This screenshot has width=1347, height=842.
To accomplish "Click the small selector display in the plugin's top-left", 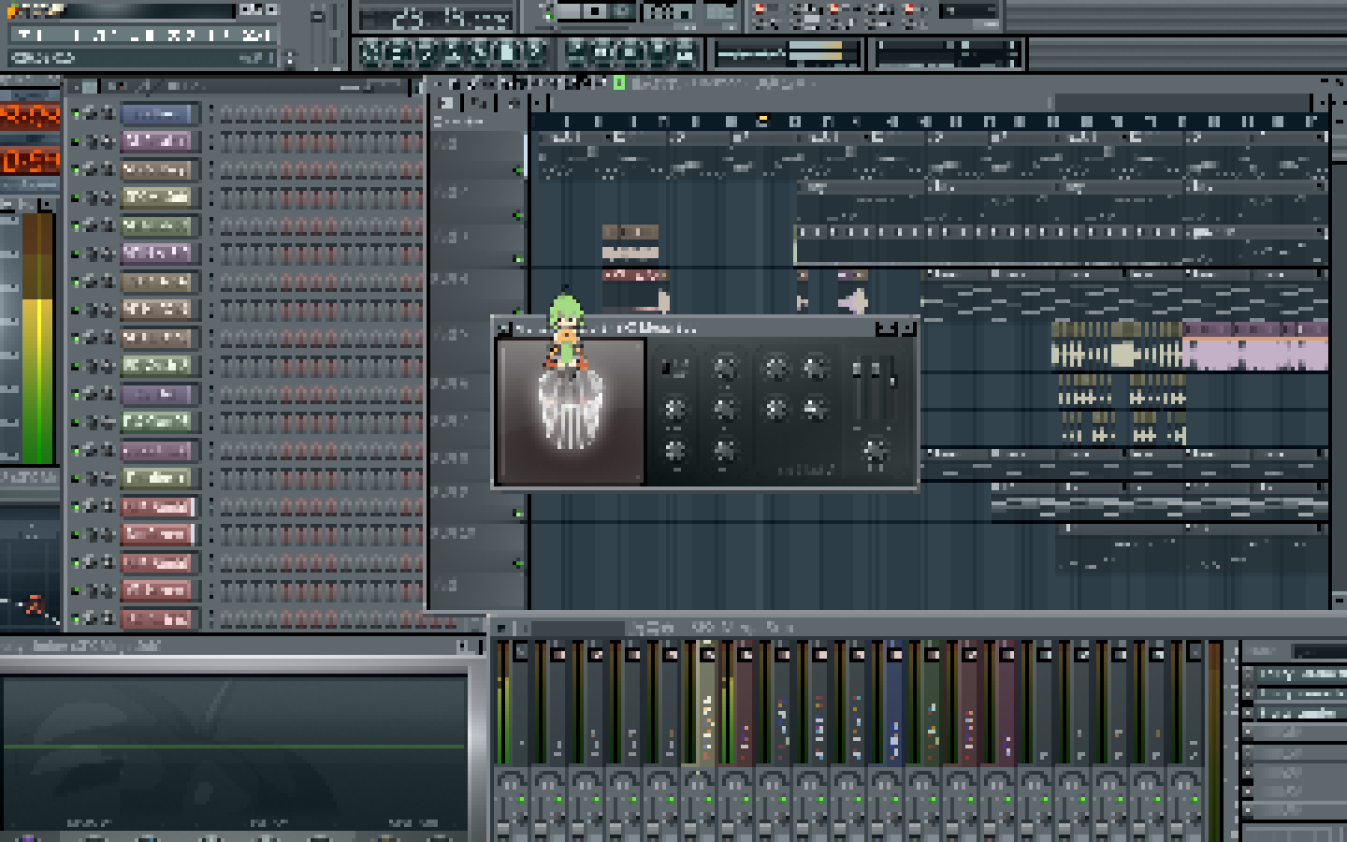I will pos(673,368).
